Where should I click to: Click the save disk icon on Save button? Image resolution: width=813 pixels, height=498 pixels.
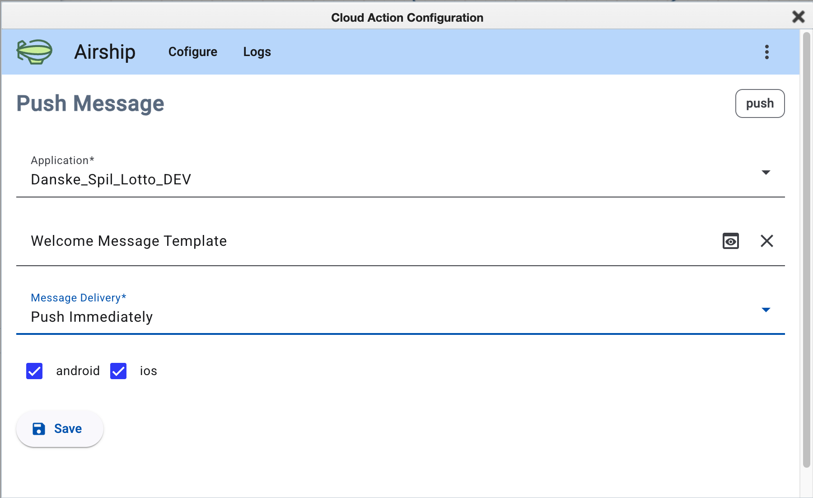(x=39, y=428)
